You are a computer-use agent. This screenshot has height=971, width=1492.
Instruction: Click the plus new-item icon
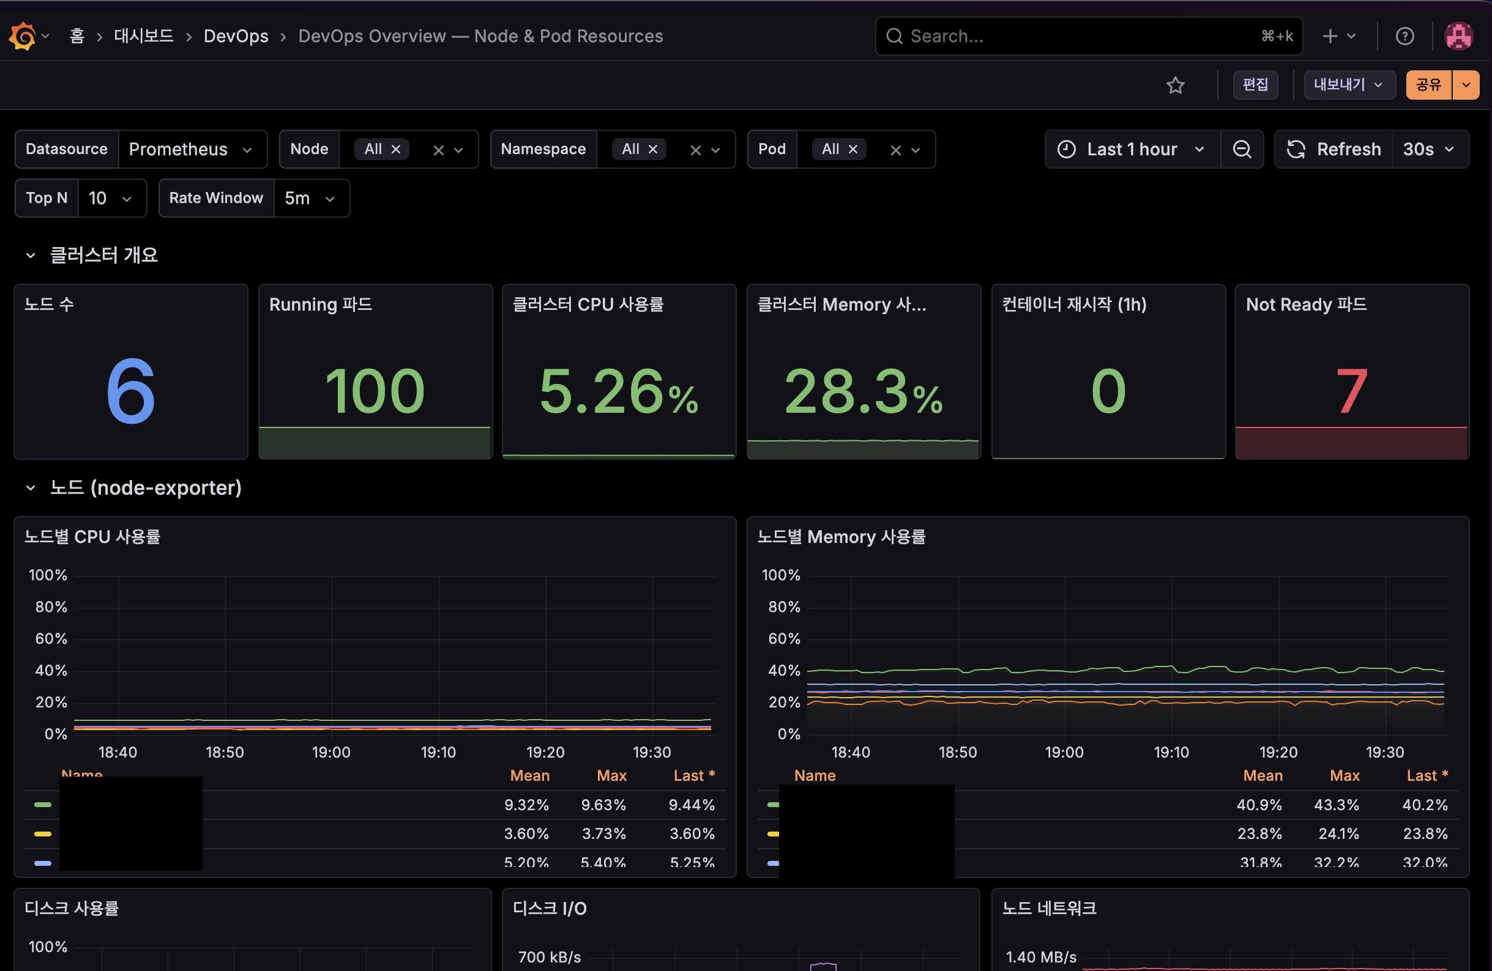(x=1330, y=36)
